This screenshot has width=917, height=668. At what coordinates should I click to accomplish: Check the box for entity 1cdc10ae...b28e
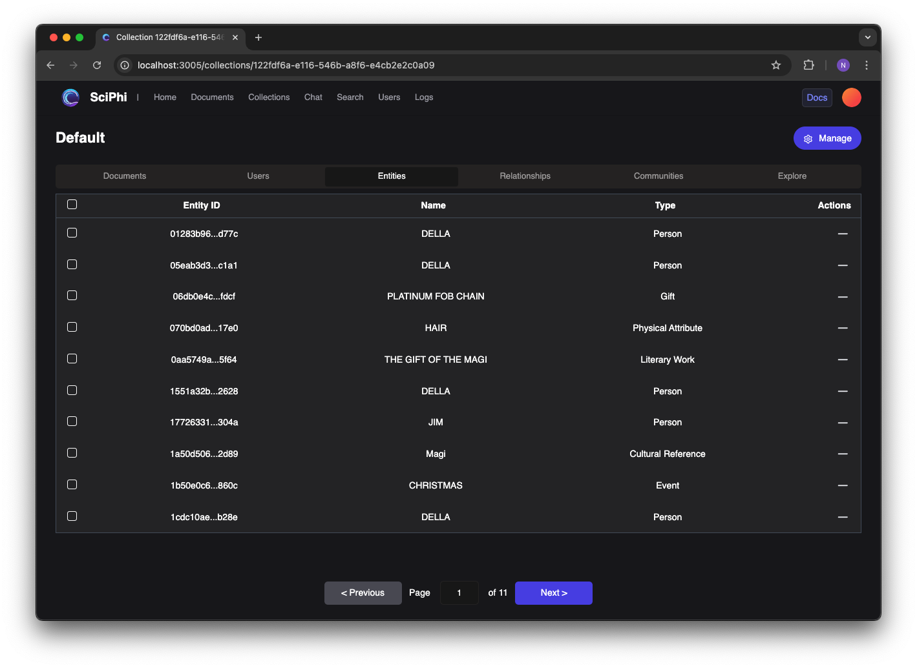coord(72,516)
